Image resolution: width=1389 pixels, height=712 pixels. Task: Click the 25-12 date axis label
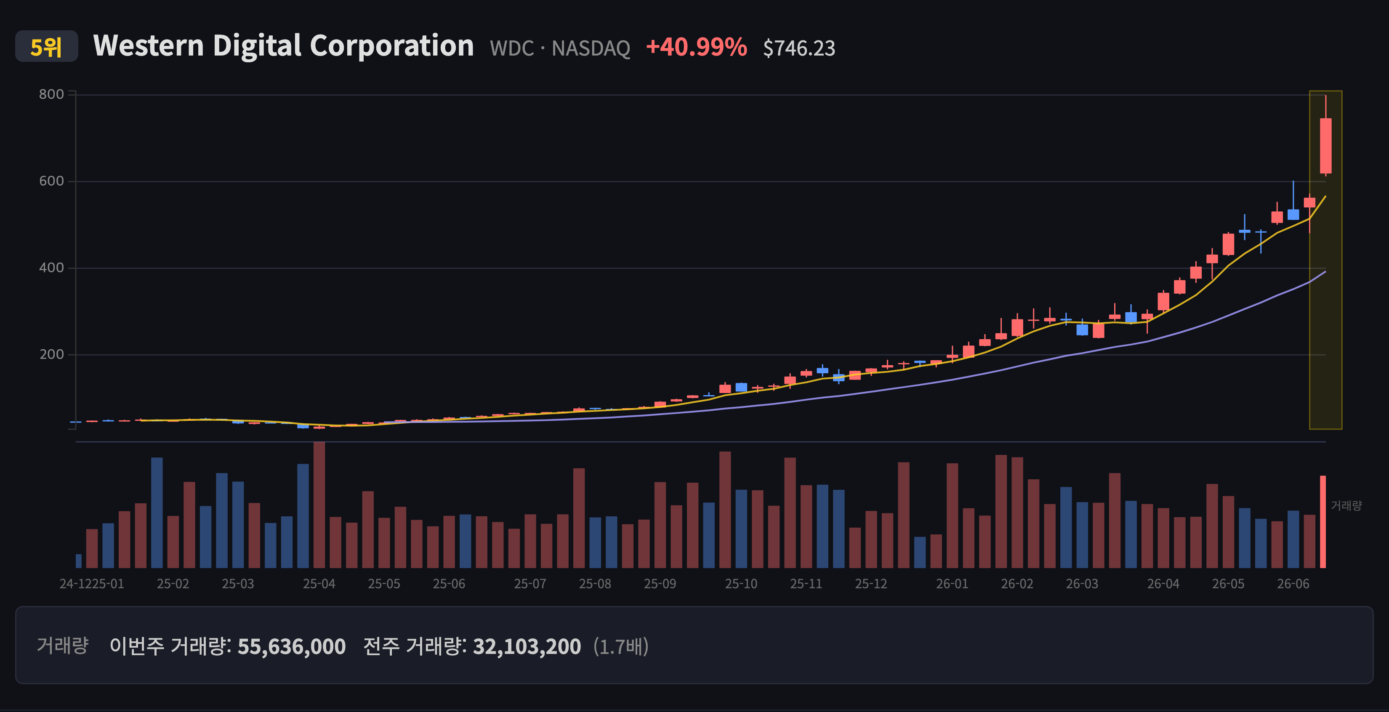point(871,584)
